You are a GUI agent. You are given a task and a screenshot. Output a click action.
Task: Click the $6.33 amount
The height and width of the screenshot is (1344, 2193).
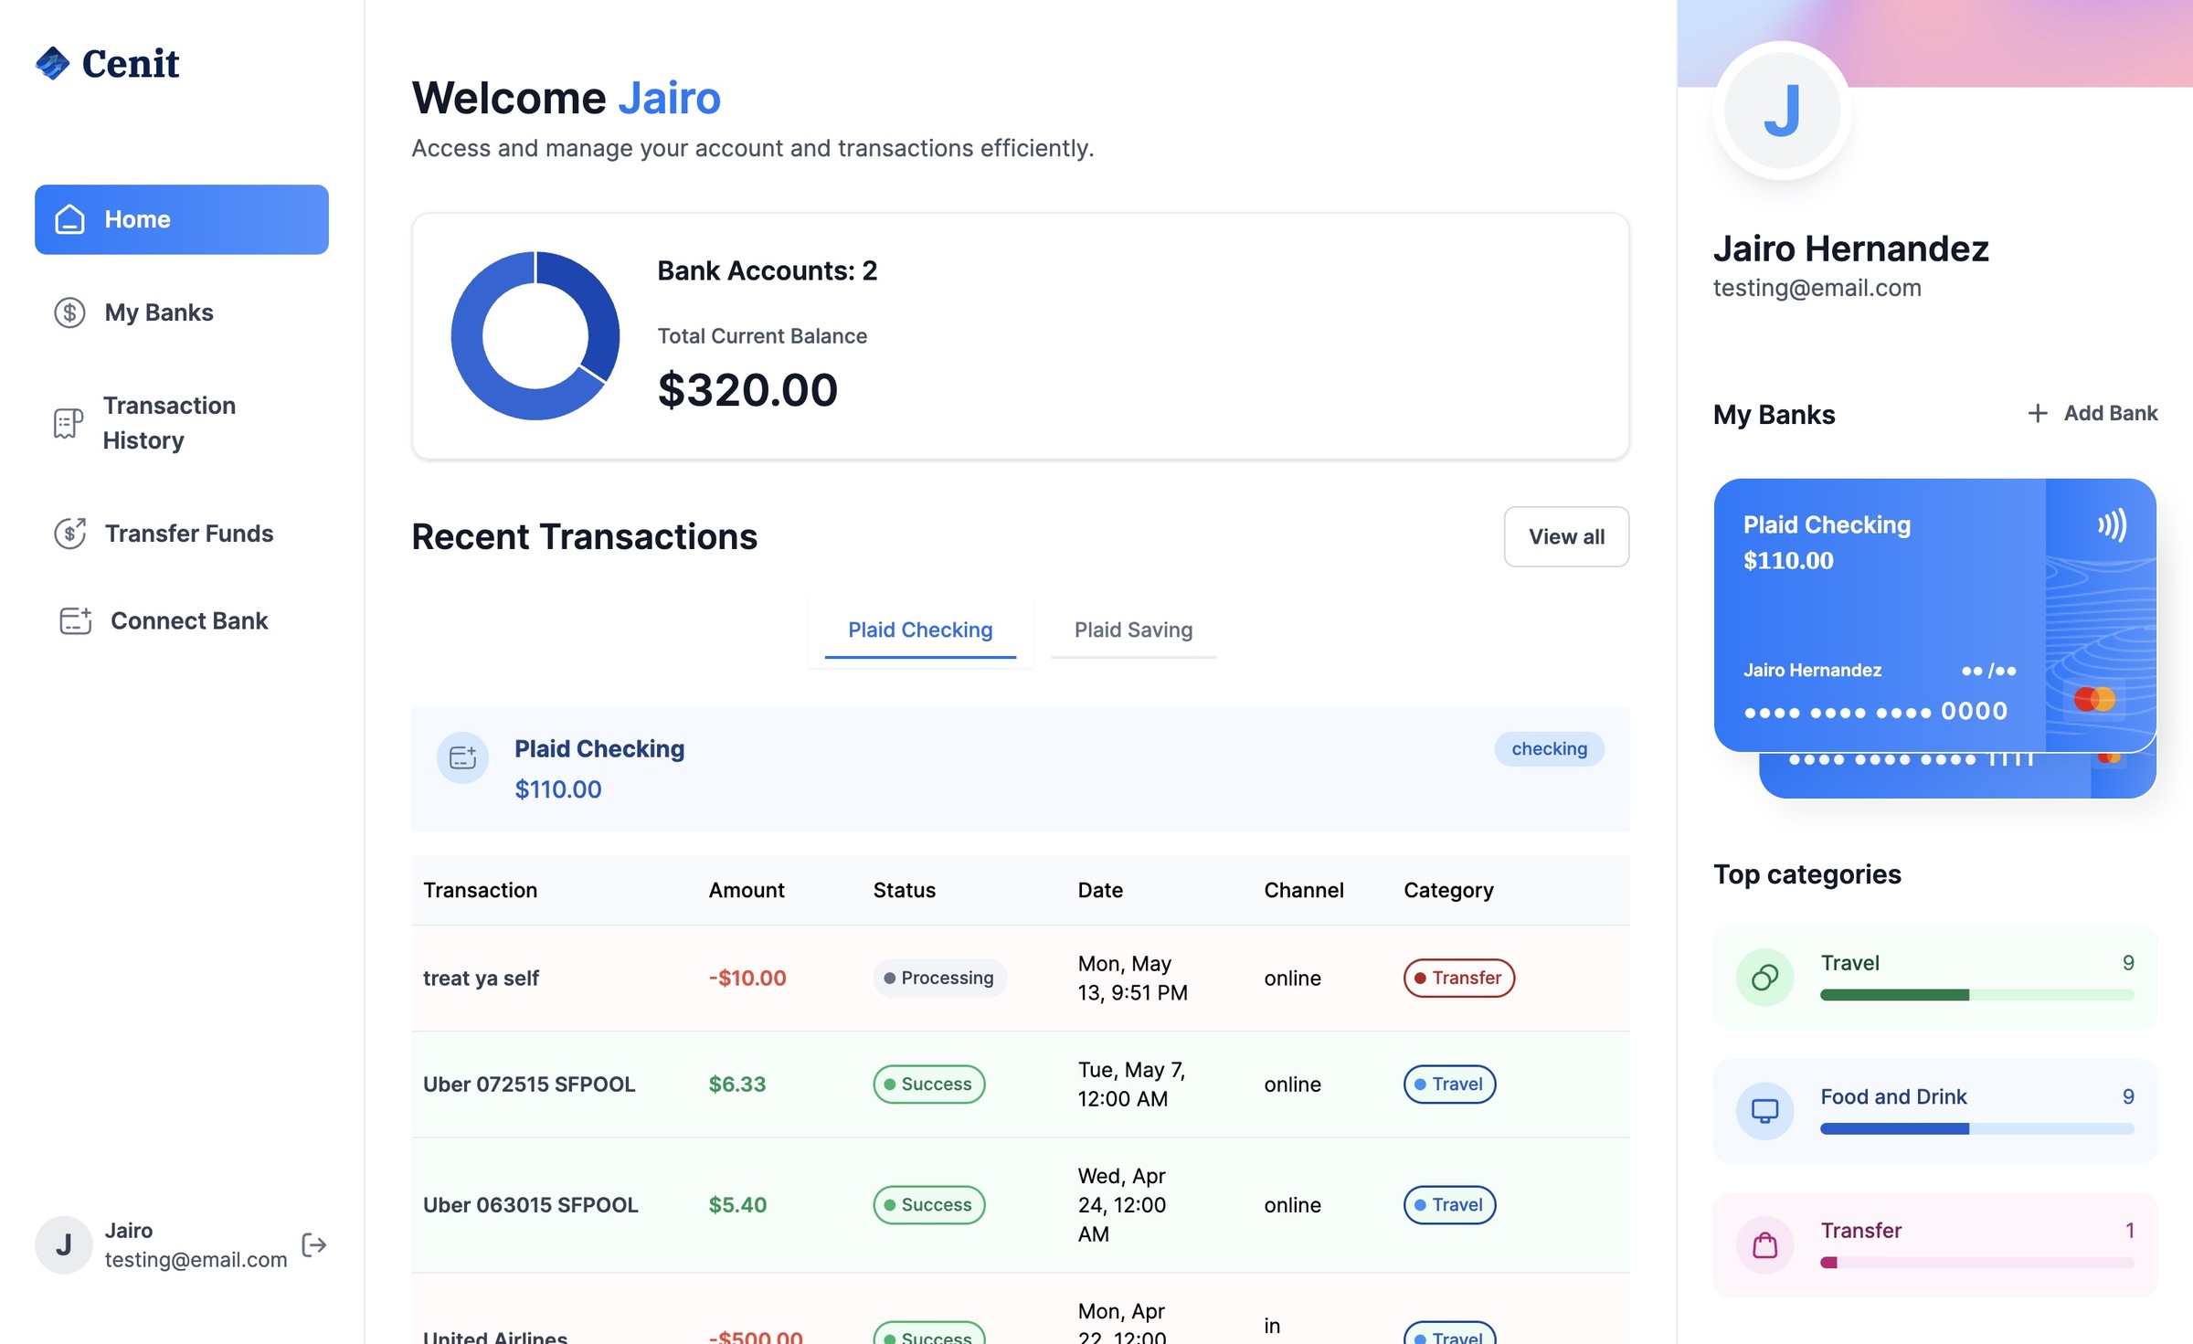tap(737, 1084)
